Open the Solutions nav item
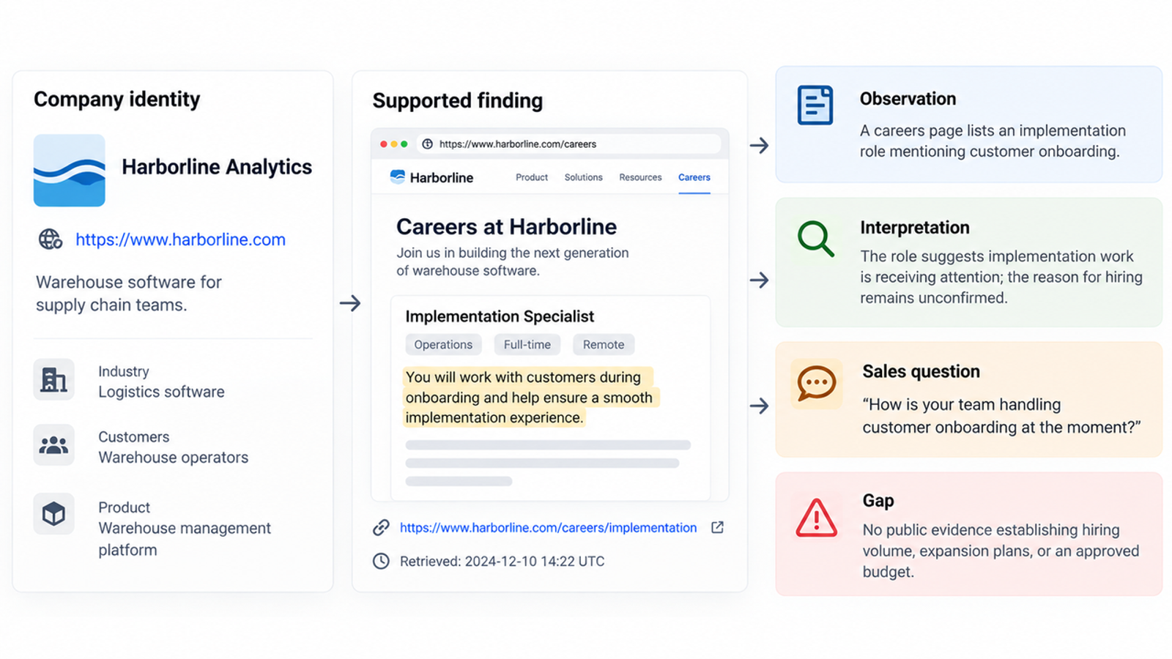1172x659 pixels. pyautogui.click(x=583, y=177)
